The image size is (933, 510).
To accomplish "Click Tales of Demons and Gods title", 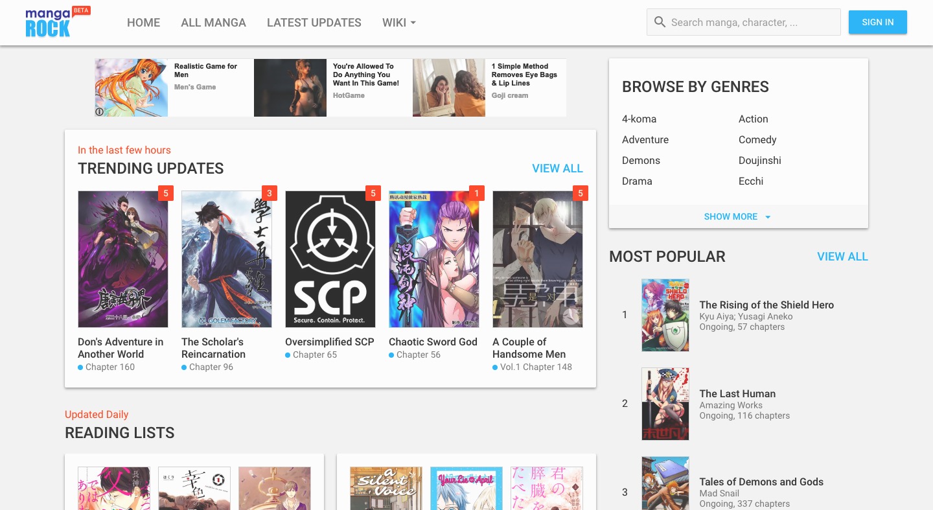I will [761, 481].
